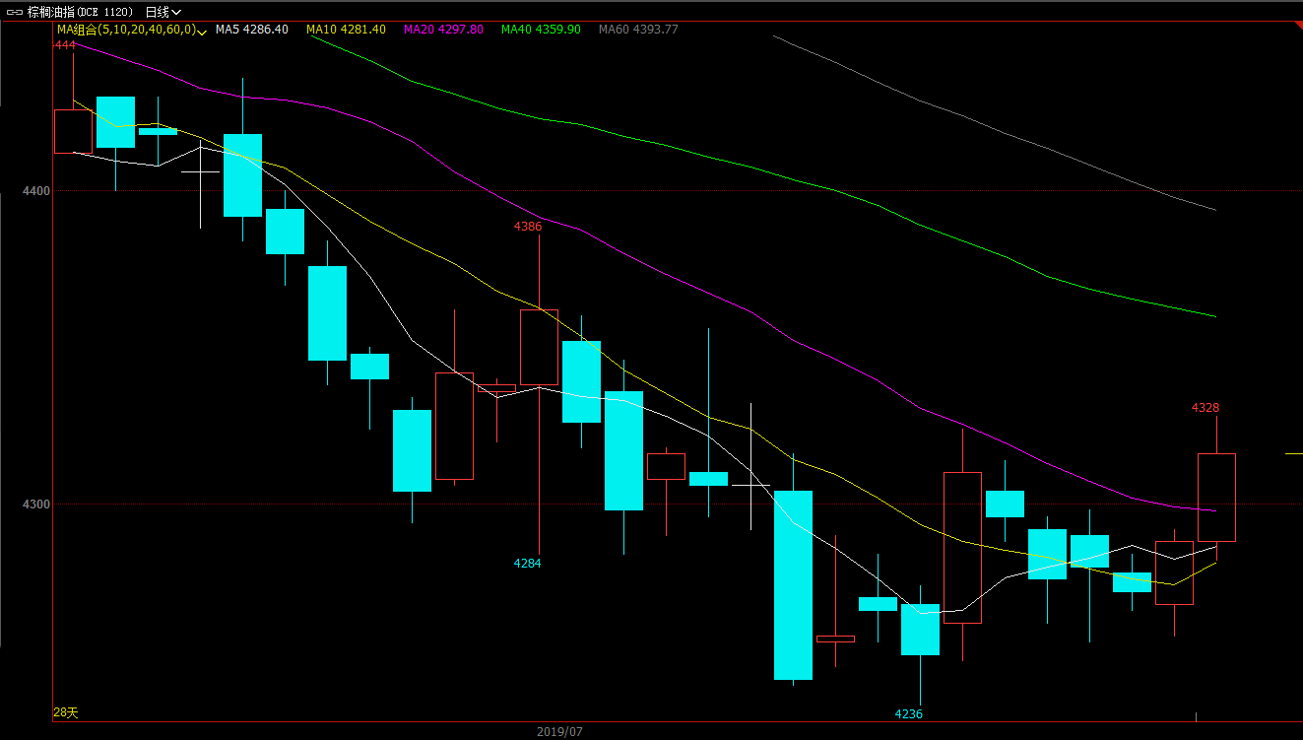Click the 2019/07 date axis label
Screen dimensions: 1303x740
pyautogui.click(x=559, y=732)
